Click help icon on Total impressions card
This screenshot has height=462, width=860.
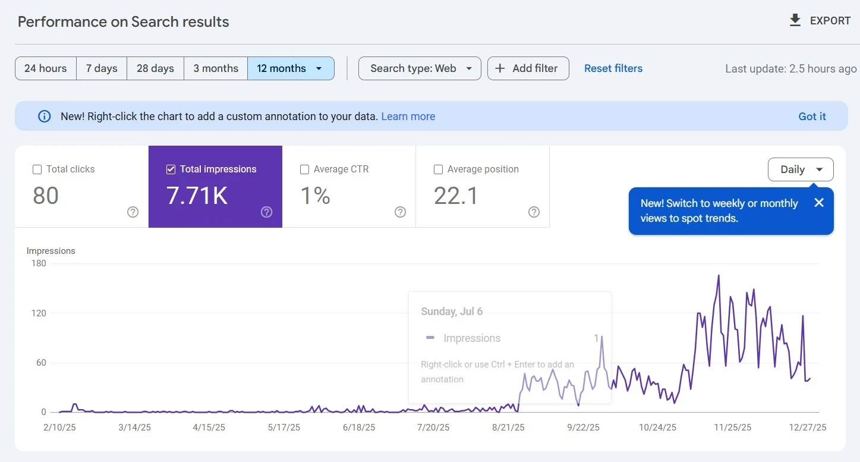point(266,212)
